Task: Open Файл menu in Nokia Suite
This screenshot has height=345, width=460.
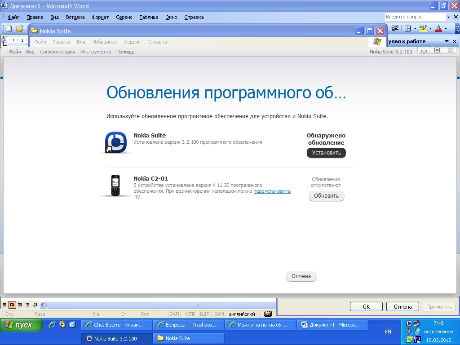Action: point(15,52)
